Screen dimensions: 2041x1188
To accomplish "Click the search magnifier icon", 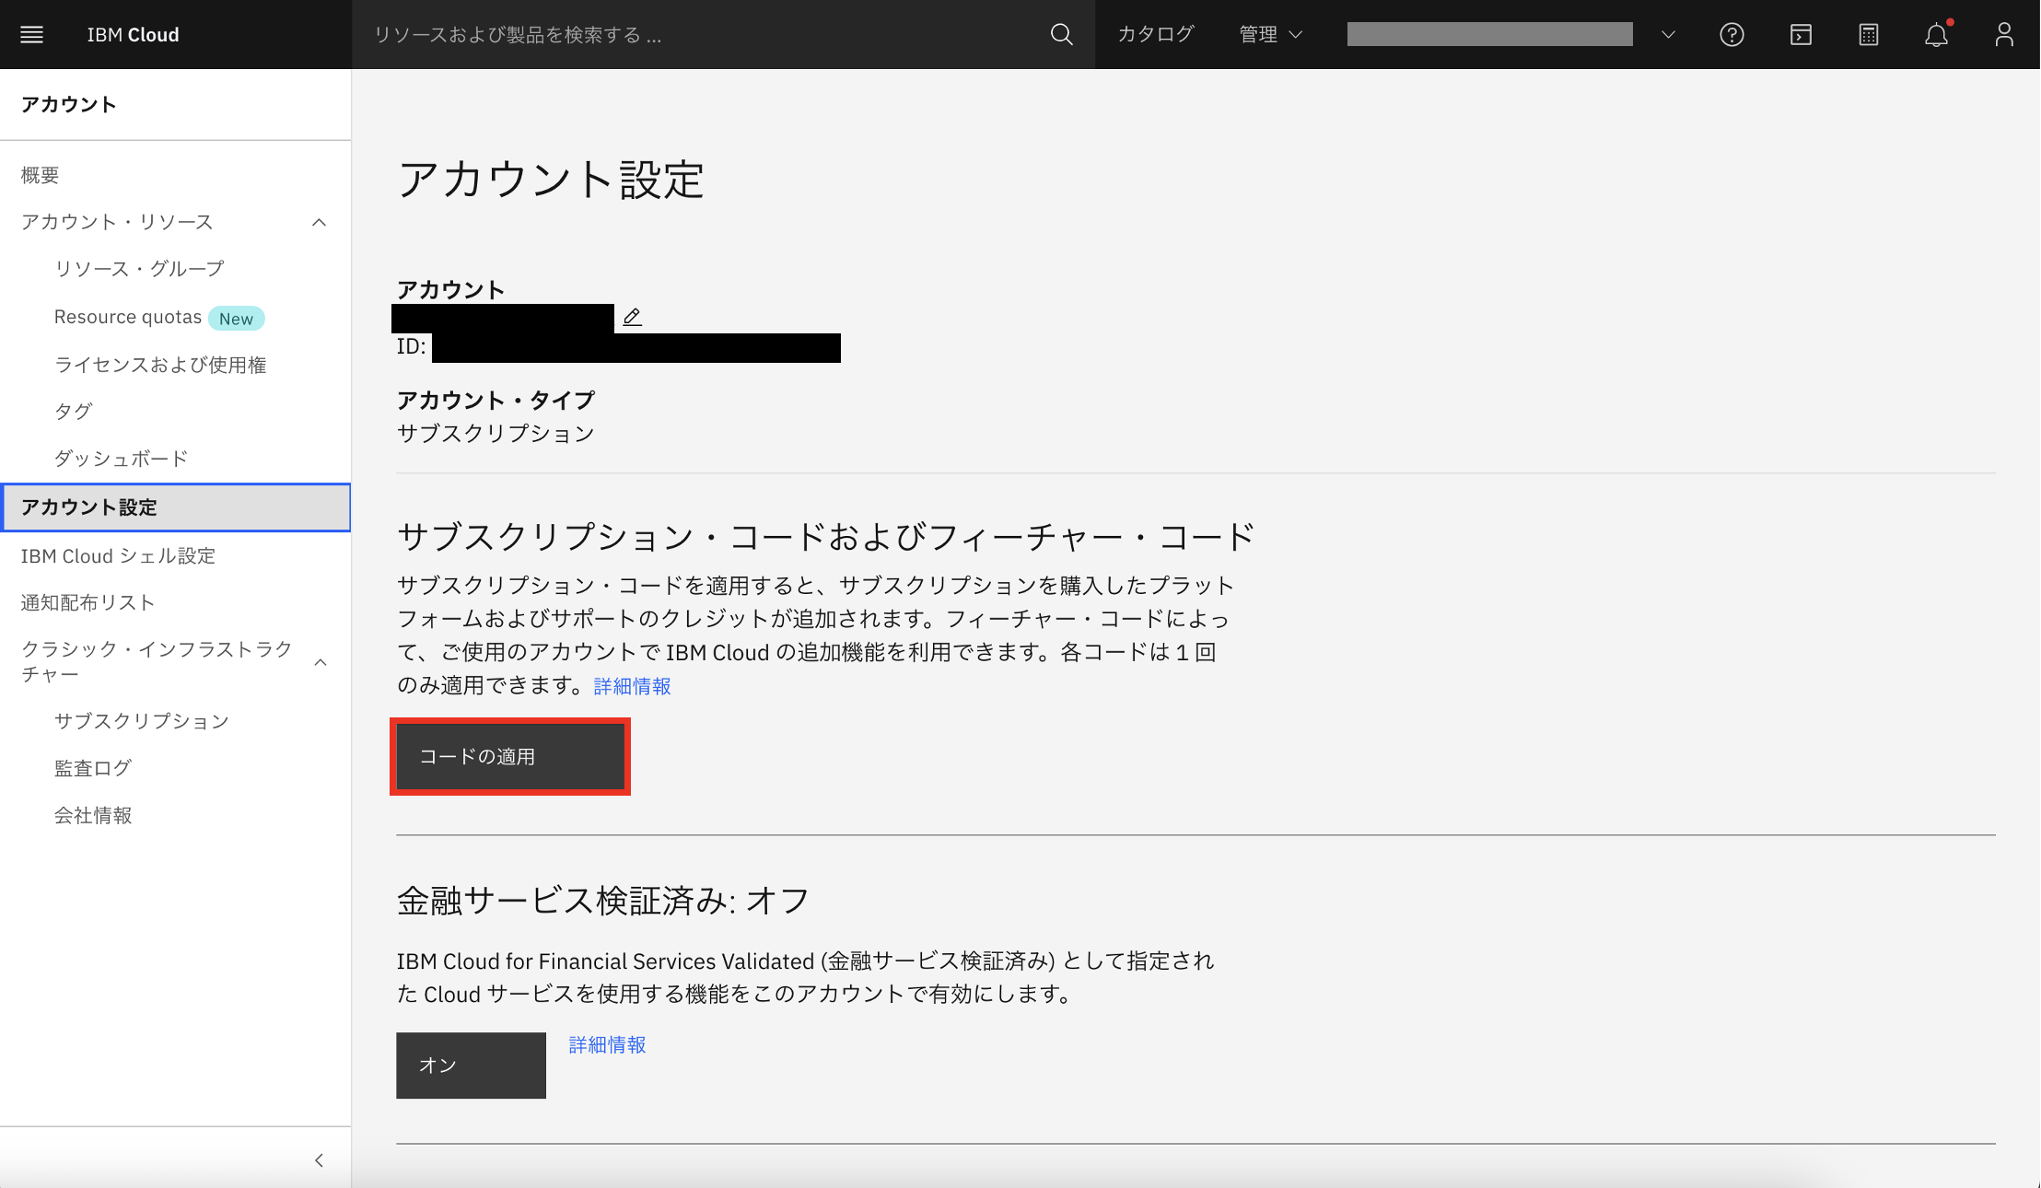I will click(x=1061, y=35).
